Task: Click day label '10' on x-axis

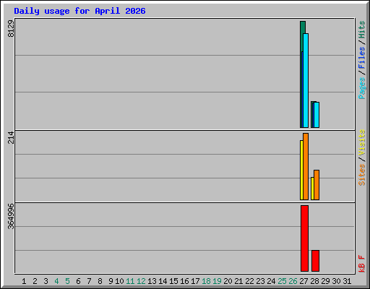Action: [x=119, y=281]
